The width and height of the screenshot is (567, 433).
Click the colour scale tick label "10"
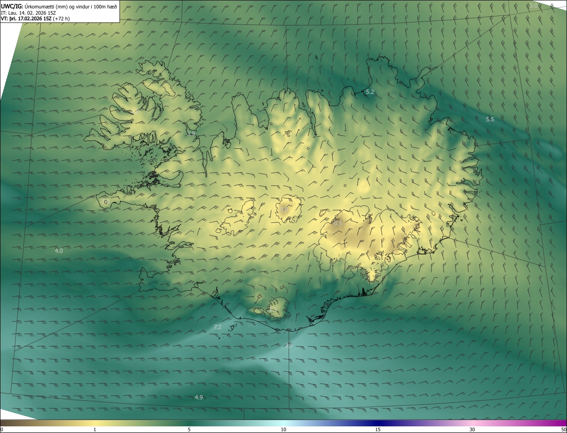[x=283, y=429]
